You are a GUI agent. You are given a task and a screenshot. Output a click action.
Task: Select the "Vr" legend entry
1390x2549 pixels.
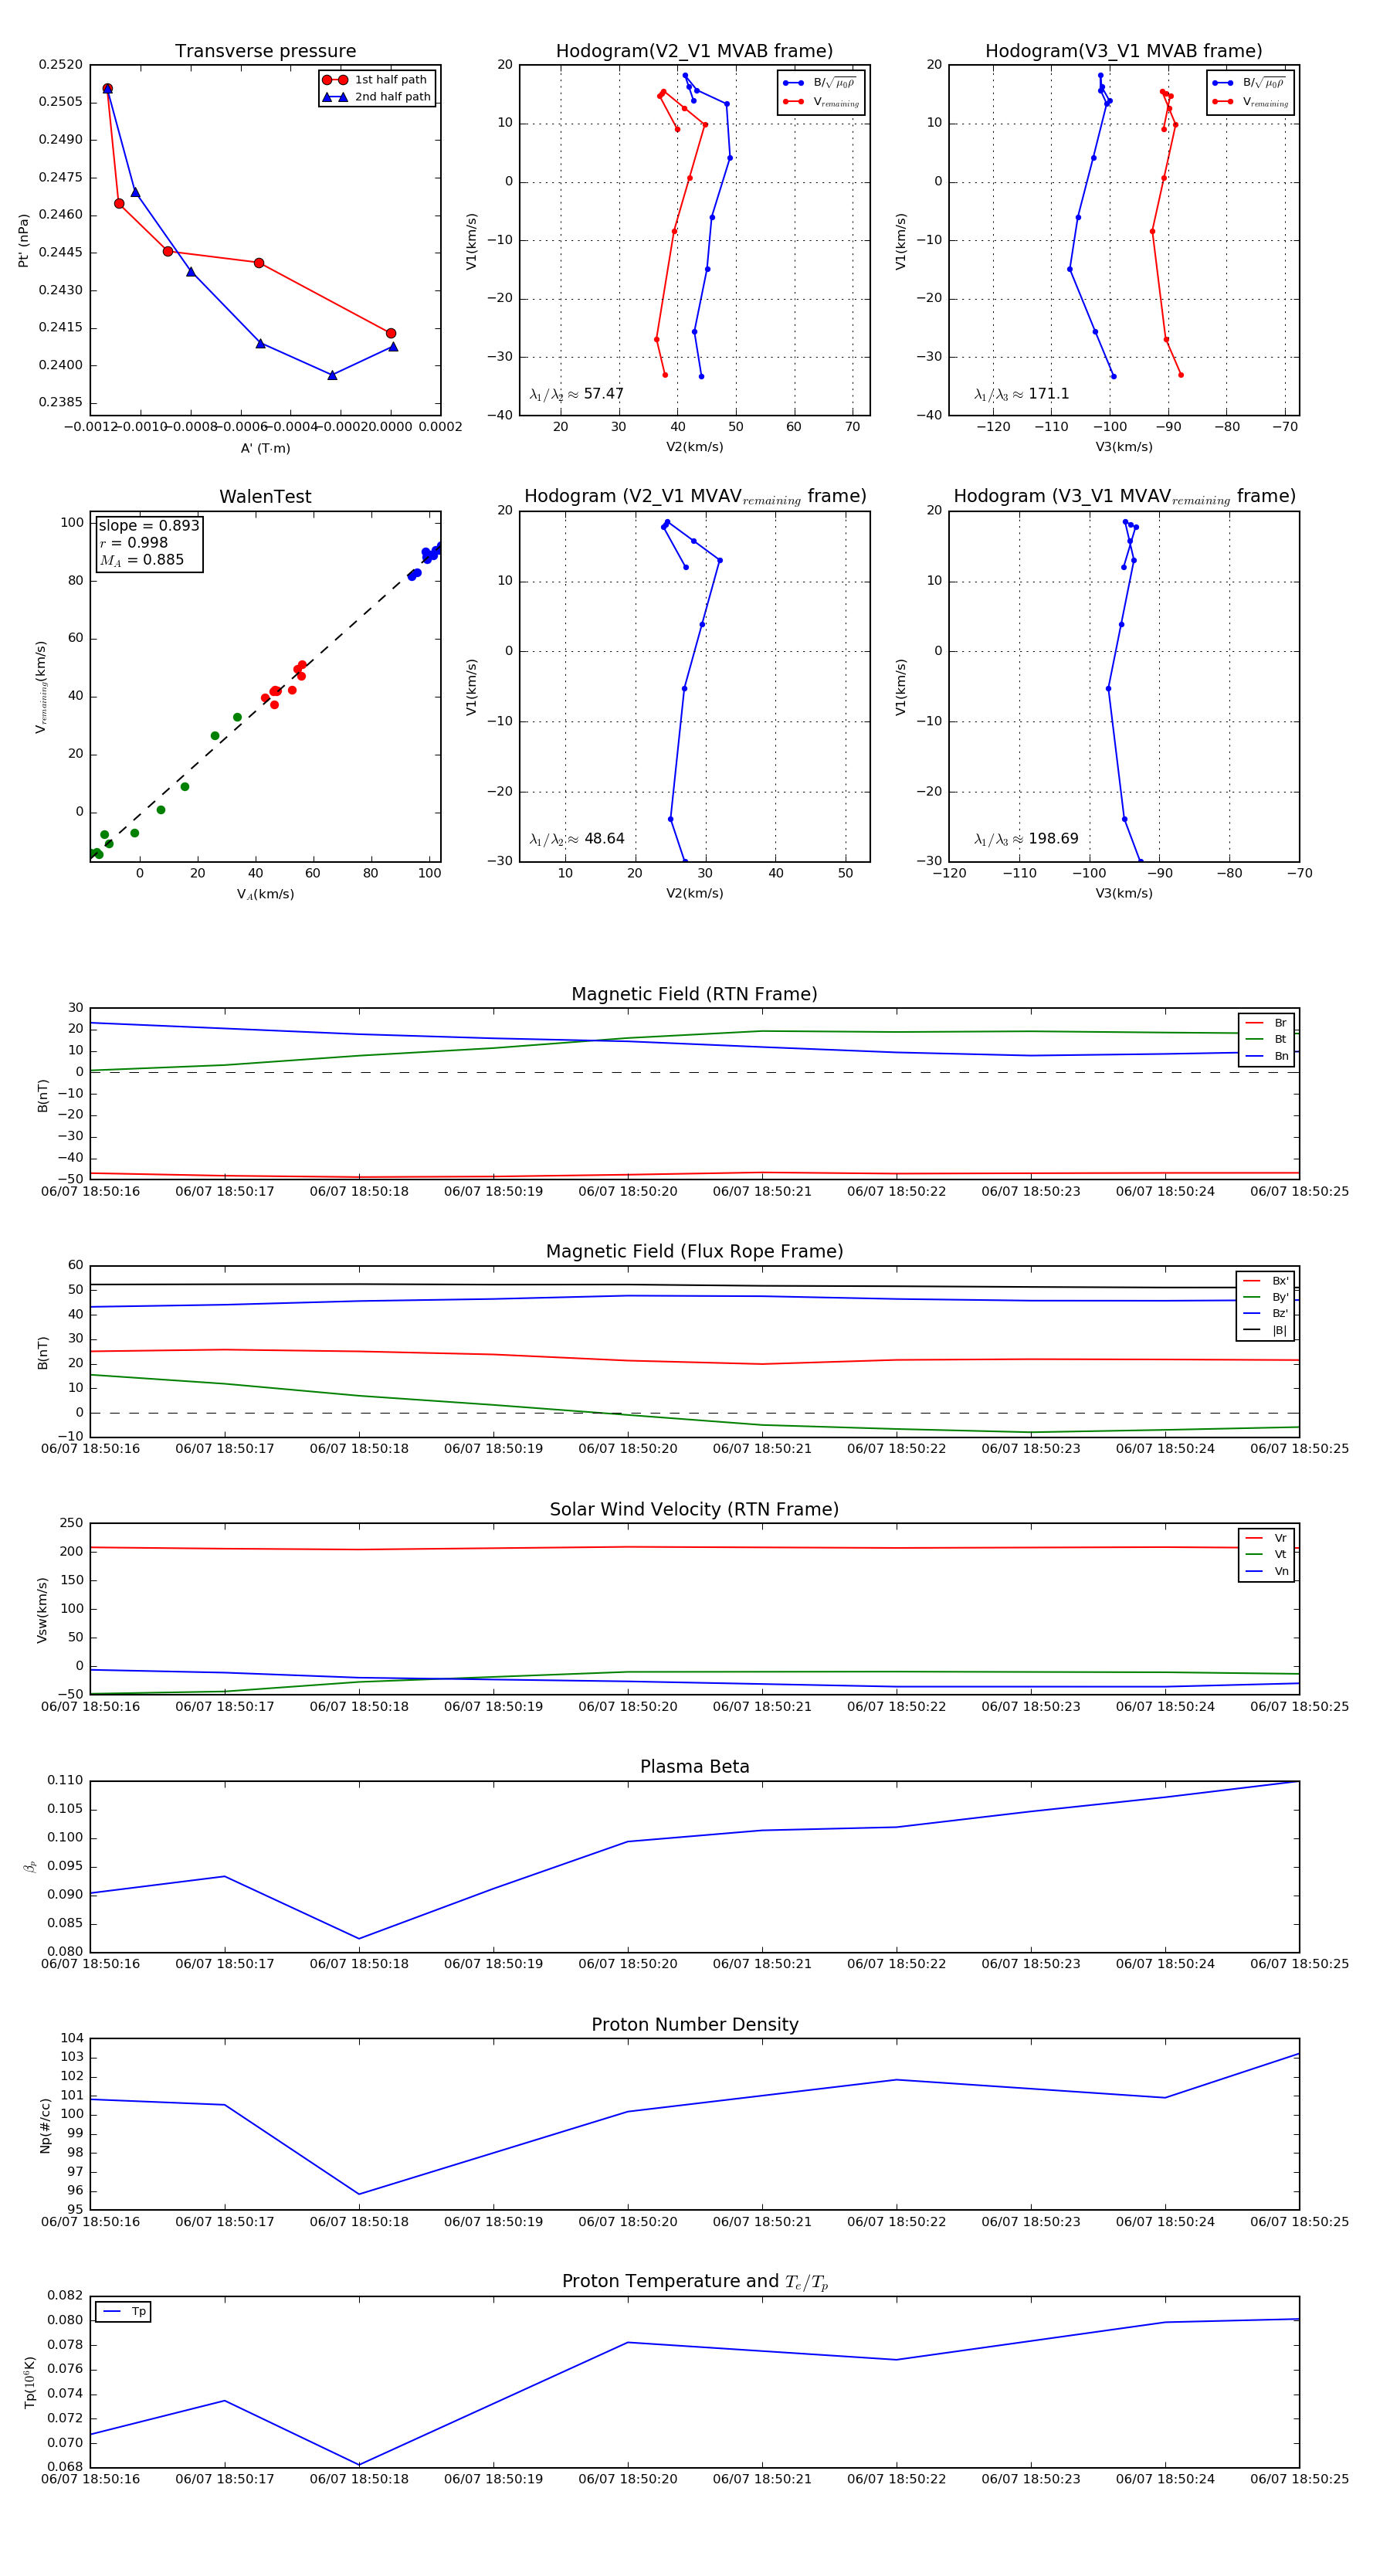[x=1266, y=1538]
